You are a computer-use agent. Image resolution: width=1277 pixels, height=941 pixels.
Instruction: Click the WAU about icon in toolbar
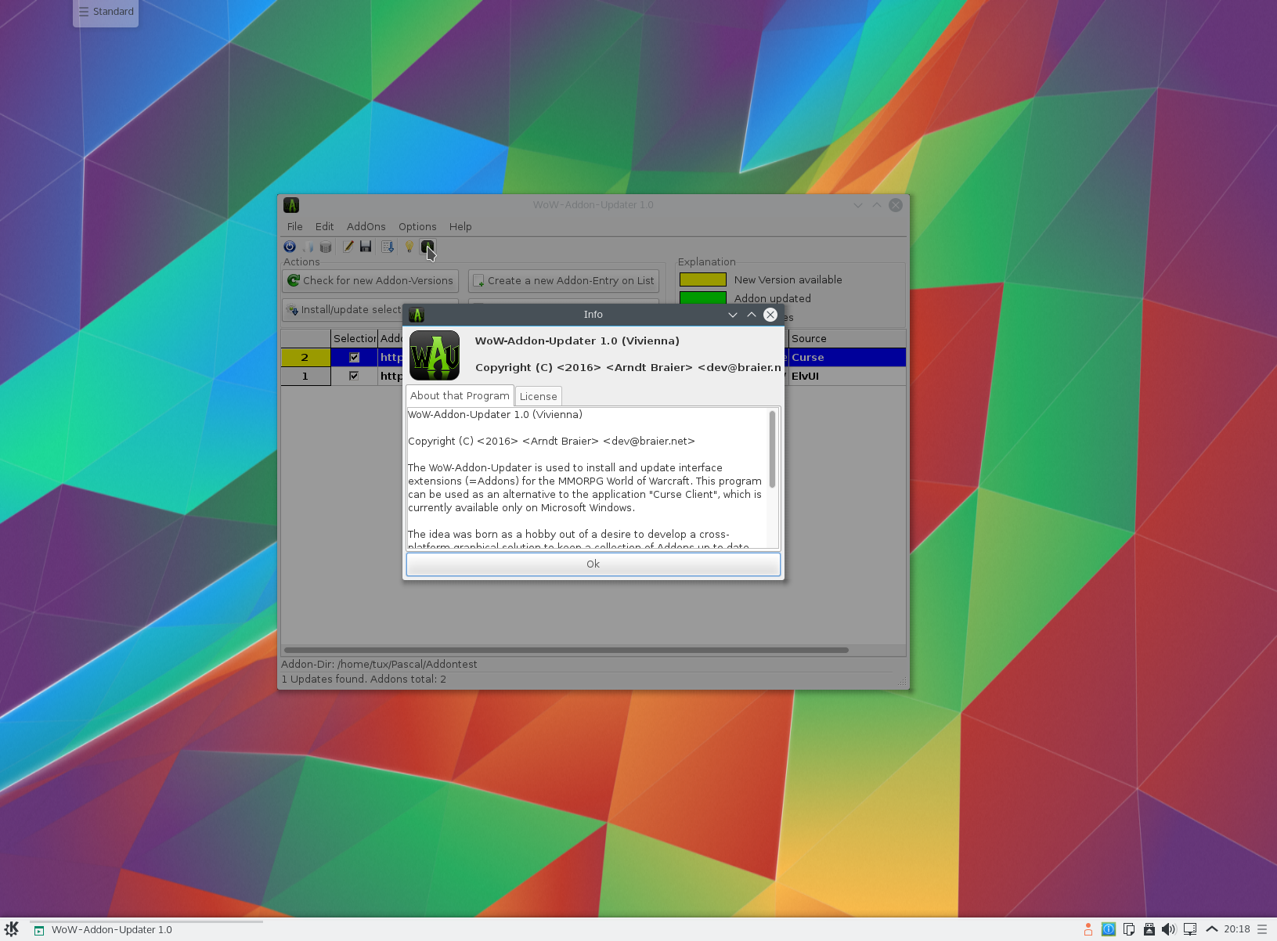pyautogui.click(x=427, y=247)
